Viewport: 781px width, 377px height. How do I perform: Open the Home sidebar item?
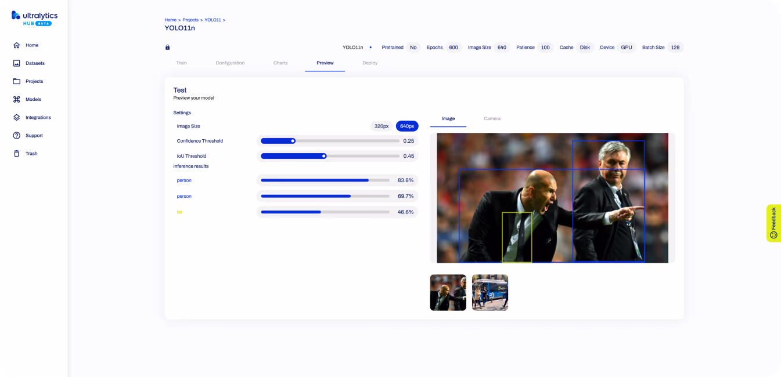tap(32, 45)
